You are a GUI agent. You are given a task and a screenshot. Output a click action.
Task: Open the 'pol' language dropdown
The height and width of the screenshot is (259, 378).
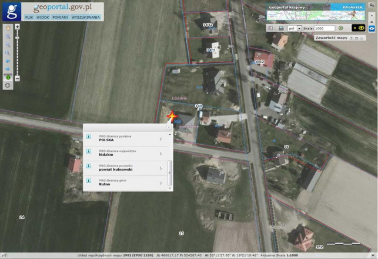(x=295, y=28)
